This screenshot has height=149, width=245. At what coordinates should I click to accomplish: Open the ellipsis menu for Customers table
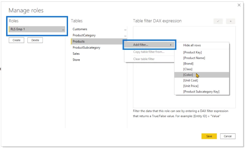click(x=125, y=29)
